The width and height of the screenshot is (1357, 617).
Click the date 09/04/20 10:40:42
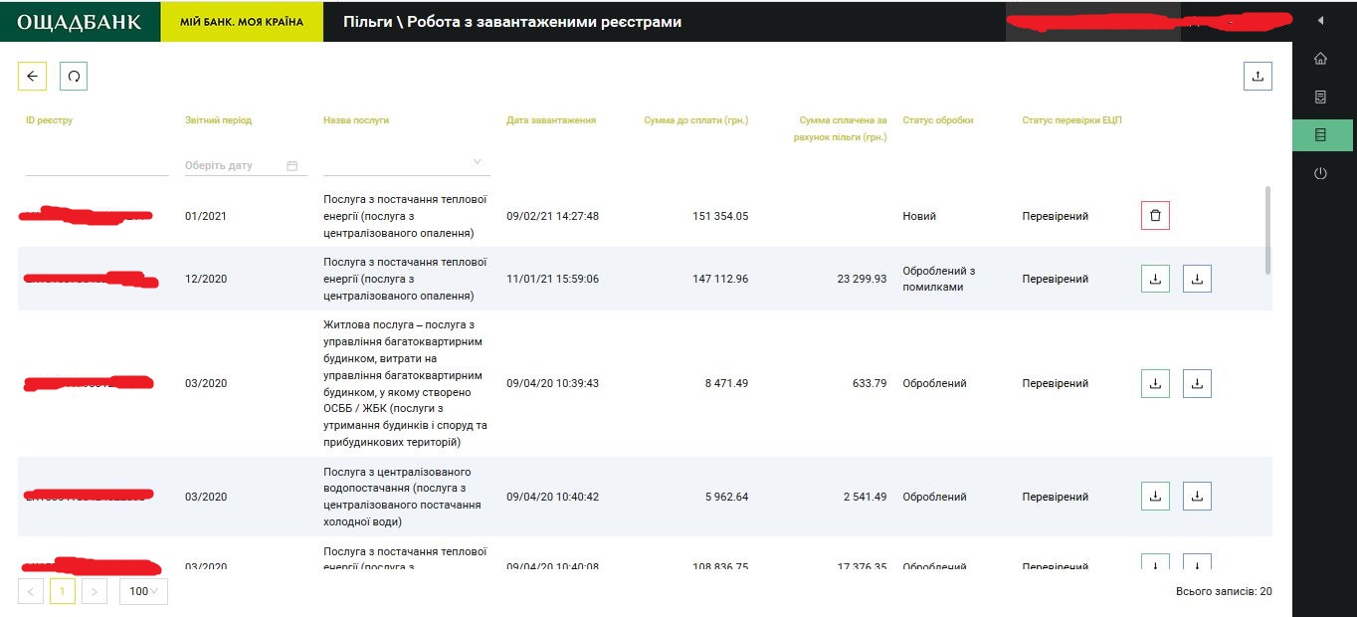[x=552, y=497]
